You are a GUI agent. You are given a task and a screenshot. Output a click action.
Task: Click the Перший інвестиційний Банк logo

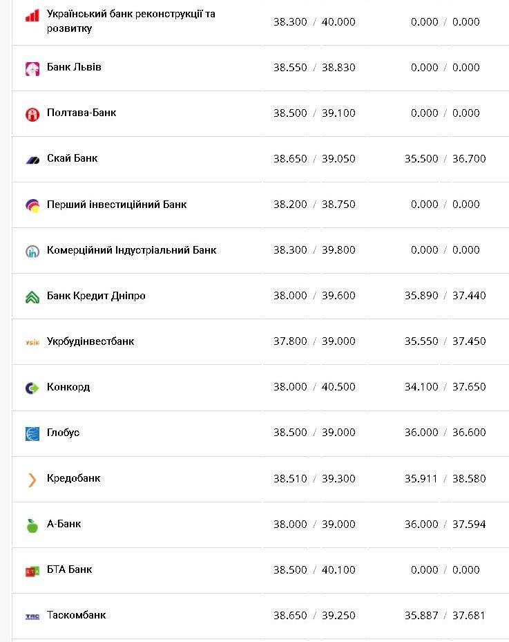point(32,205)
